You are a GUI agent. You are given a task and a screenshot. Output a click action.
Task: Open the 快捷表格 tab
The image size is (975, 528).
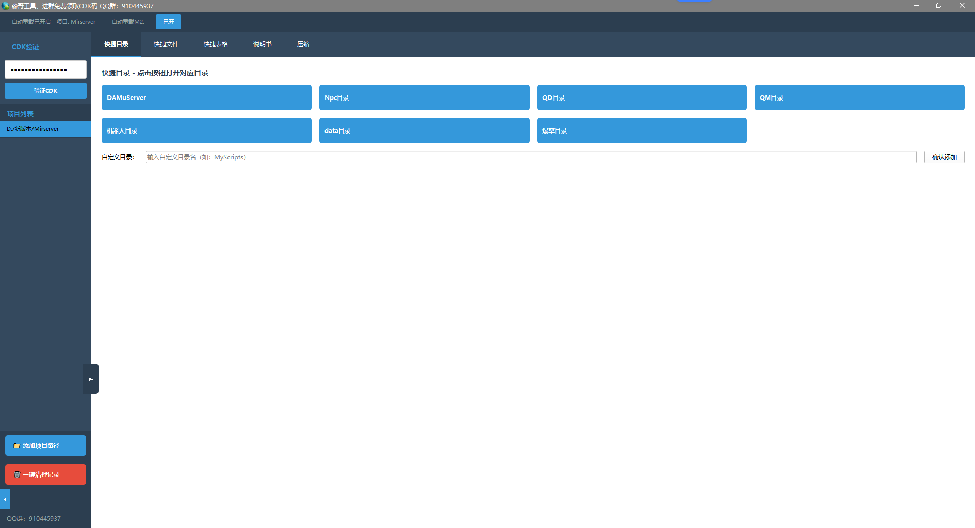coord(216,44)
